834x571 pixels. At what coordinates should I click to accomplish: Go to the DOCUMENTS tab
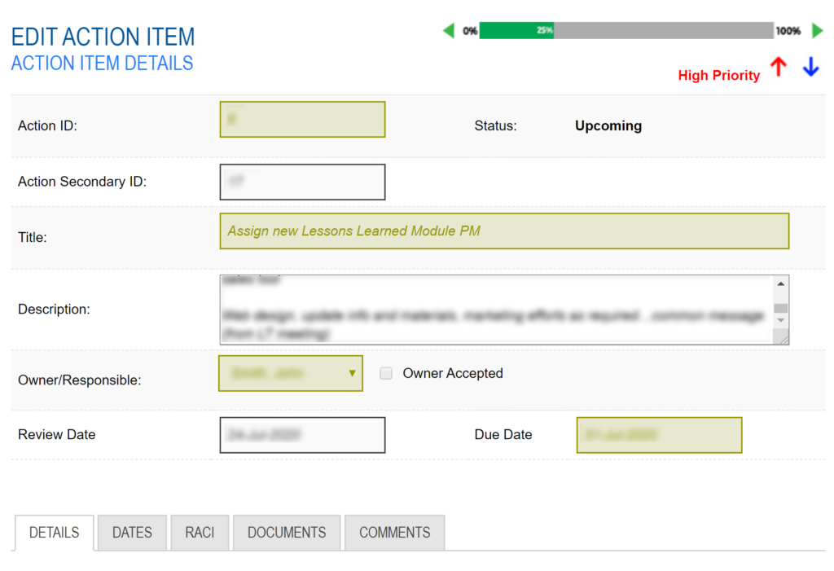pos(287,533)
